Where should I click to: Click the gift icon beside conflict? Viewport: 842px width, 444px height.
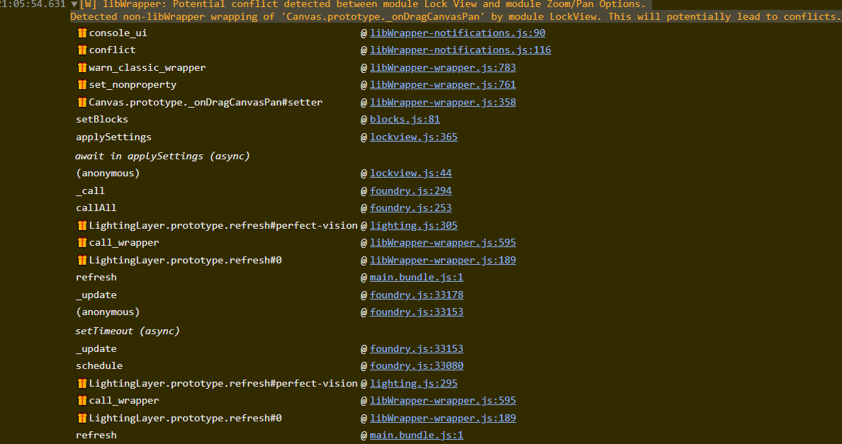[82, 50]
